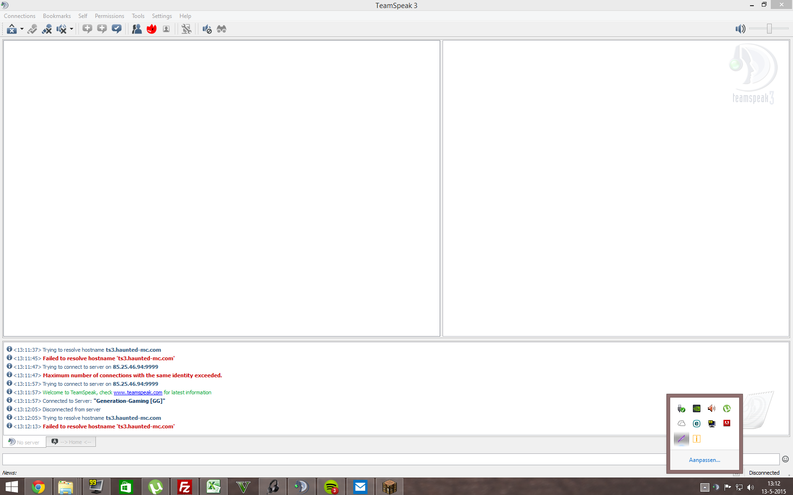Click the volume speaker icon at top right
The height and width of the screenshot is (495, 793).
pyautogui.click(x=740, y=29)
